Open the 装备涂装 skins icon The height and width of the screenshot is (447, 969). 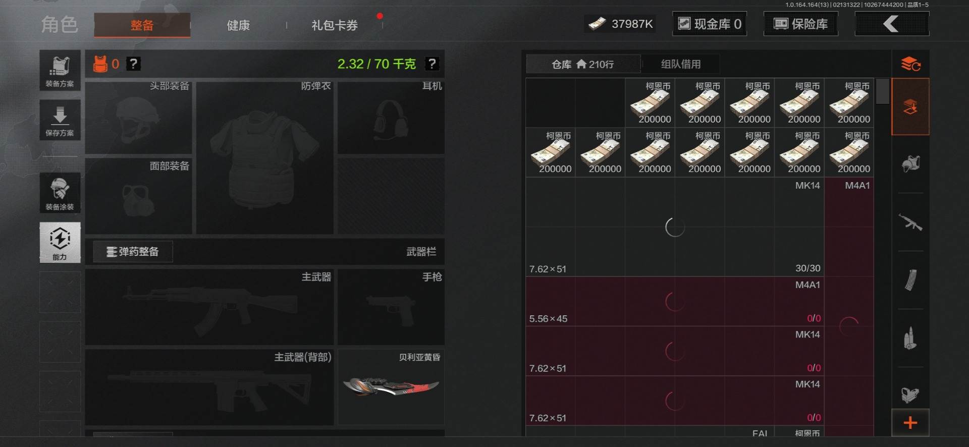[60, 193]
